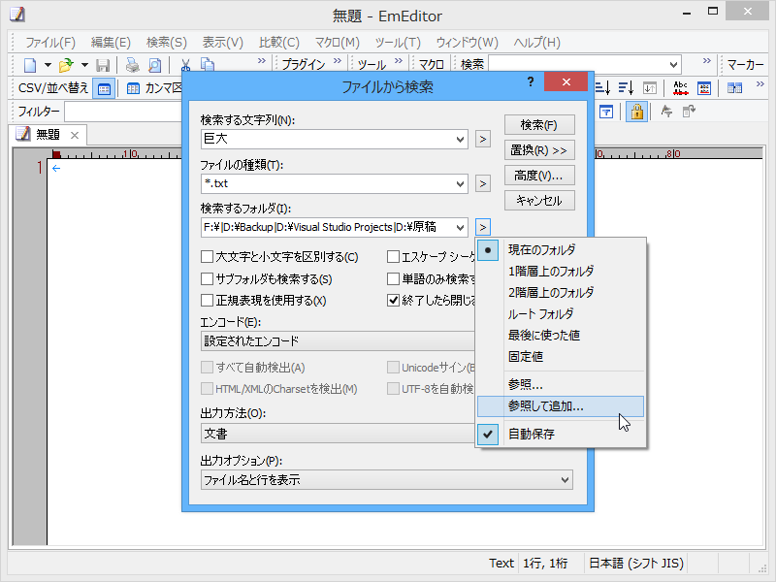Open the 出力オプション dropdown
This screenshot has width=776, height=582.
[x=564, y=479]
